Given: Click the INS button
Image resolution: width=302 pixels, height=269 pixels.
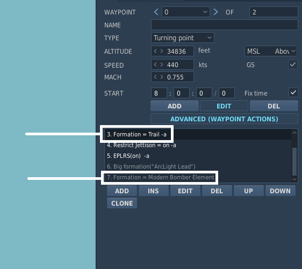Looking at the screenshot, I should [x=154, y=191].
